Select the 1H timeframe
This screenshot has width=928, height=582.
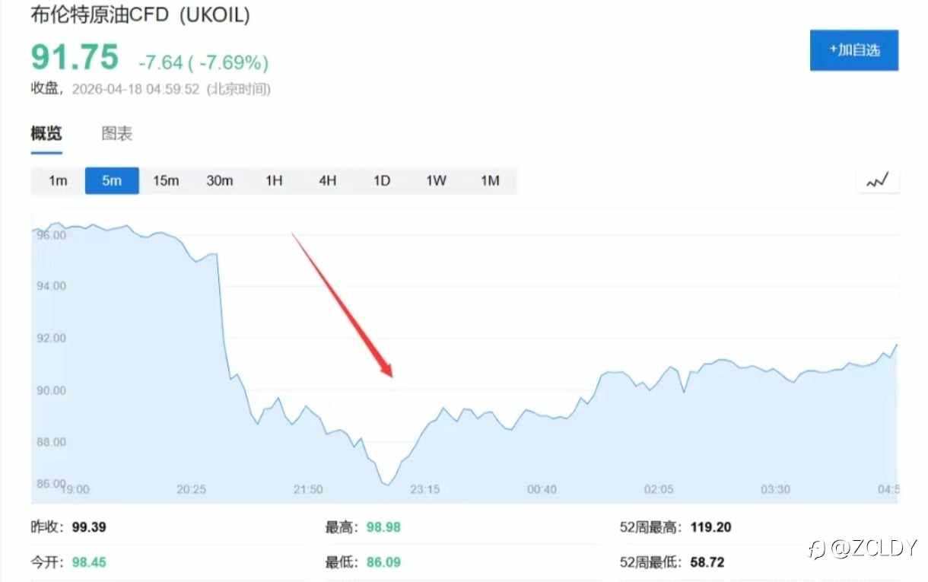tap(274, 181)
